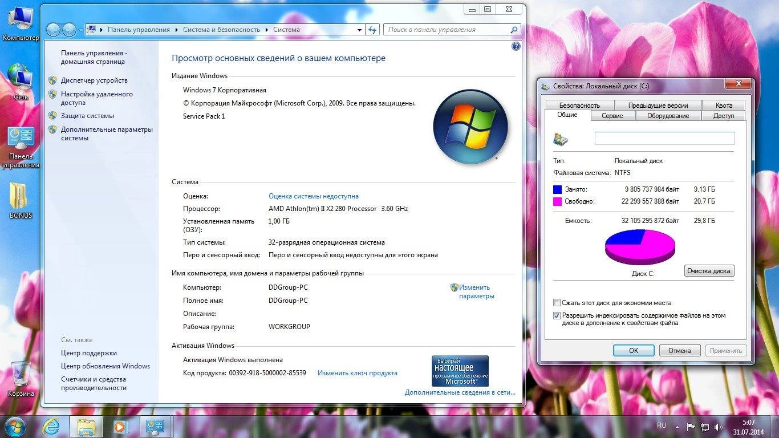The image size is (779, 438).
Task: Click the shield icon beside Защита системы
Action: [52, 116]
